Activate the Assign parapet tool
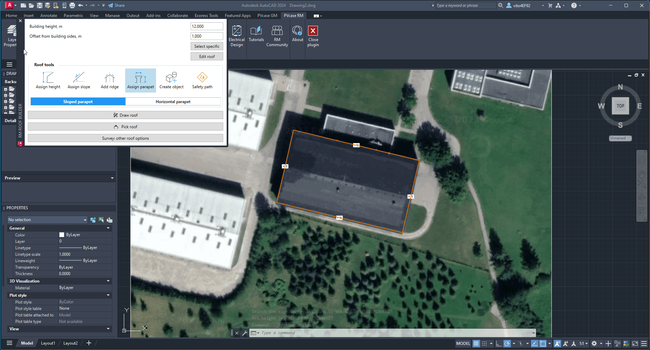This screenshot has height=350, width=650. pos(140,80)
